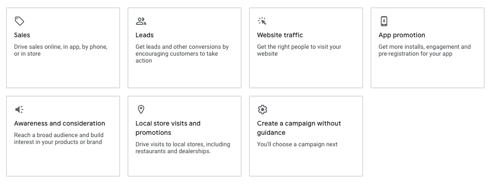The height and width of the screenshot is (184, 492).
Task: Click the megaphone icon on Awareness and consideration
Action: click(19, 109)
